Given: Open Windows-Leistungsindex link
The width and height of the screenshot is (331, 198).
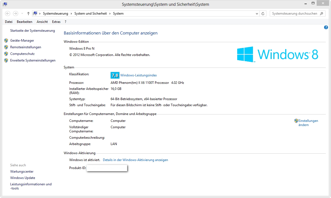Looking at the screenshot, I should (x=138, y=75).
